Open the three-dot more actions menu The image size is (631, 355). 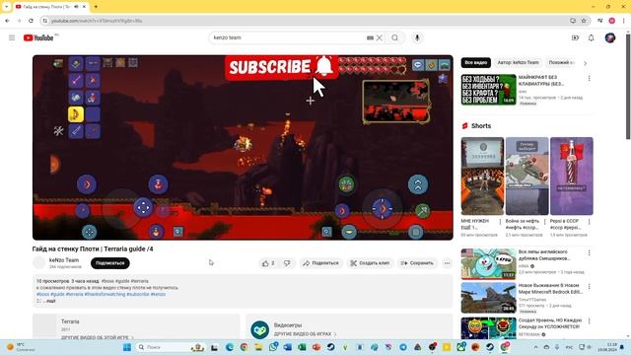pos(447,263)
